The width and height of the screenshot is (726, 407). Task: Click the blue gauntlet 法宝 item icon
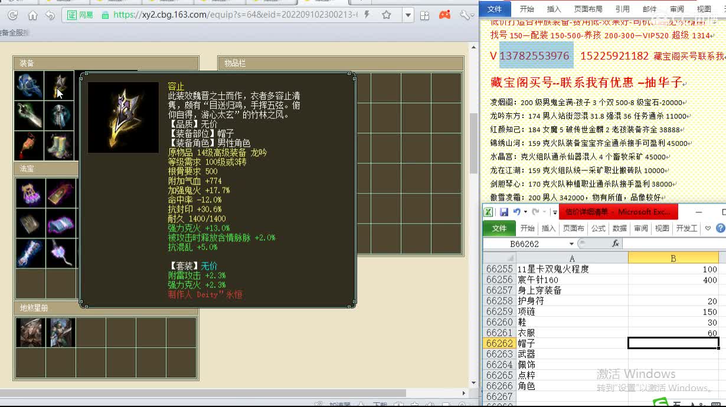tap(31, 254)
